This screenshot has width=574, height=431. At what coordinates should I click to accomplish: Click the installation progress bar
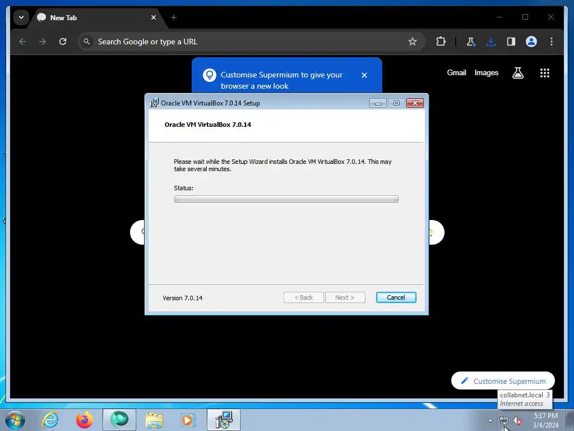click(286, 199)
